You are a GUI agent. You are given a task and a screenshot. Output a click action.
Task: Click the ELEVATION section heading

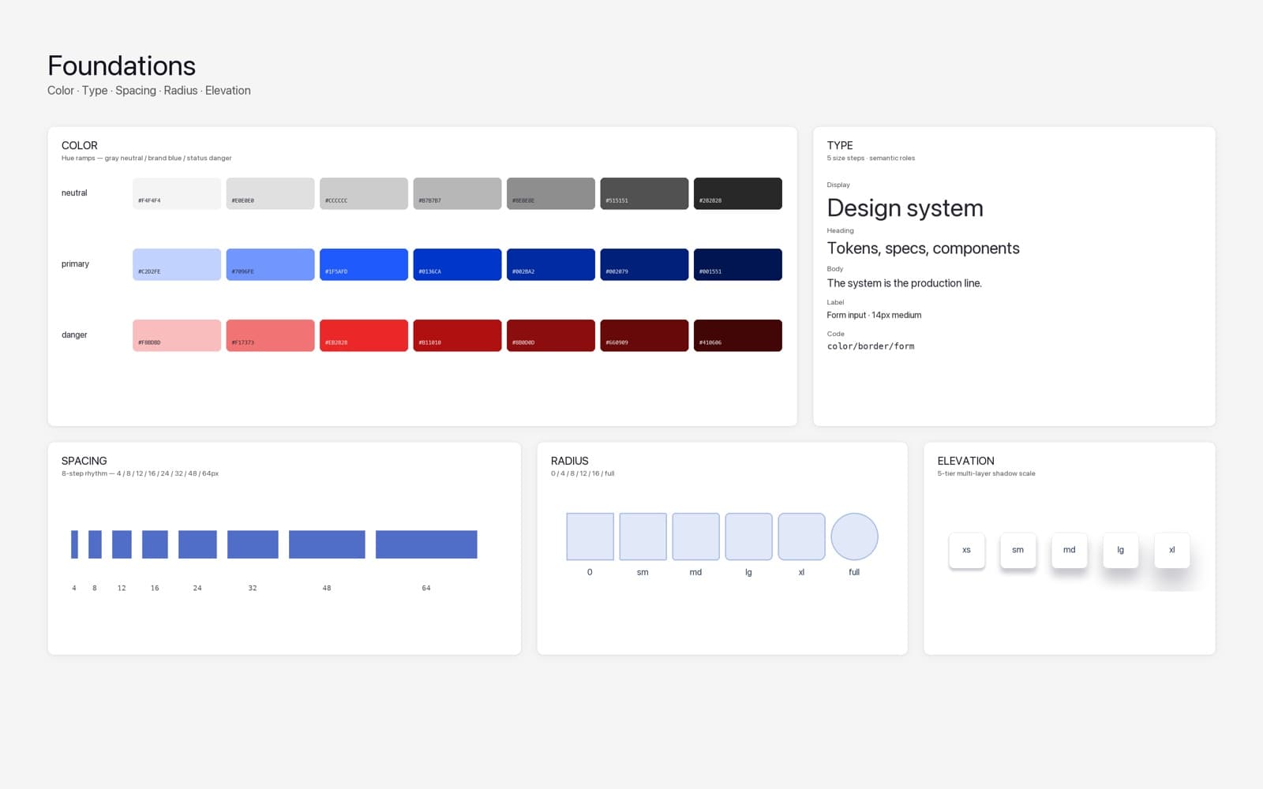966,461
